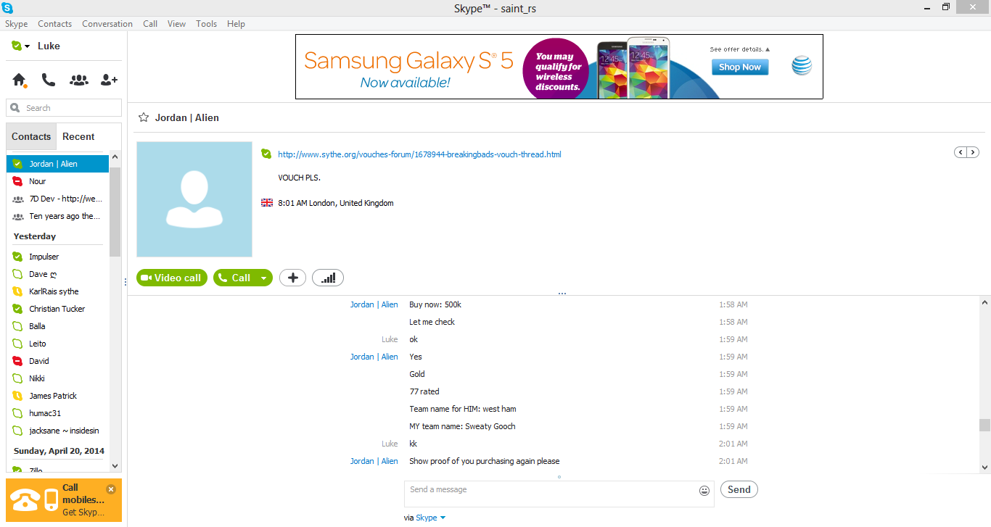
Task: Close the Call mobiles promo banner
Action: tap(111, 489)
